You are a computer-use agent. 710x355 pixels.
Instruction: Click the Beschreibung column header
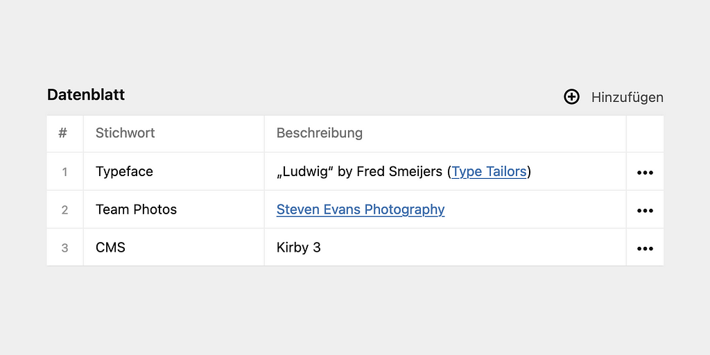tap(445, 134)
